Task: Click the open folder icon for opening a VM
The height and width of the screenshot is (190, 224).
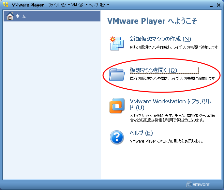Action: pos(117,74)
